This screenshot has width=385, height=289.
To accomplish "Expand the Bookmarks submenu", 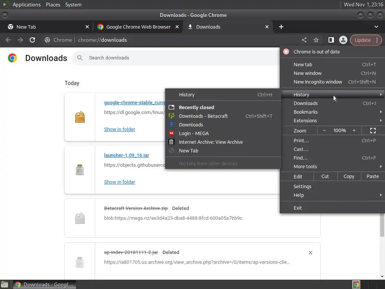I will pyautogui.click(x=332, y=112).
